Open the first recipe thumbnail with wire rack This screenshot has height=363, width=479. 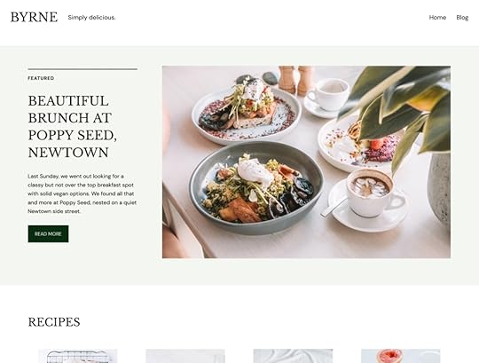(x=78, y=356)
